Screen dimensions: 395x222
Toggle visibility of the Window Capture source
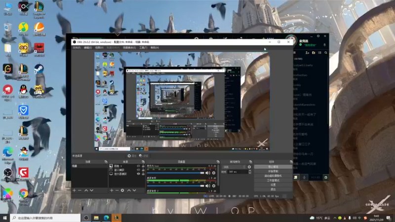[x=138, y=170]
